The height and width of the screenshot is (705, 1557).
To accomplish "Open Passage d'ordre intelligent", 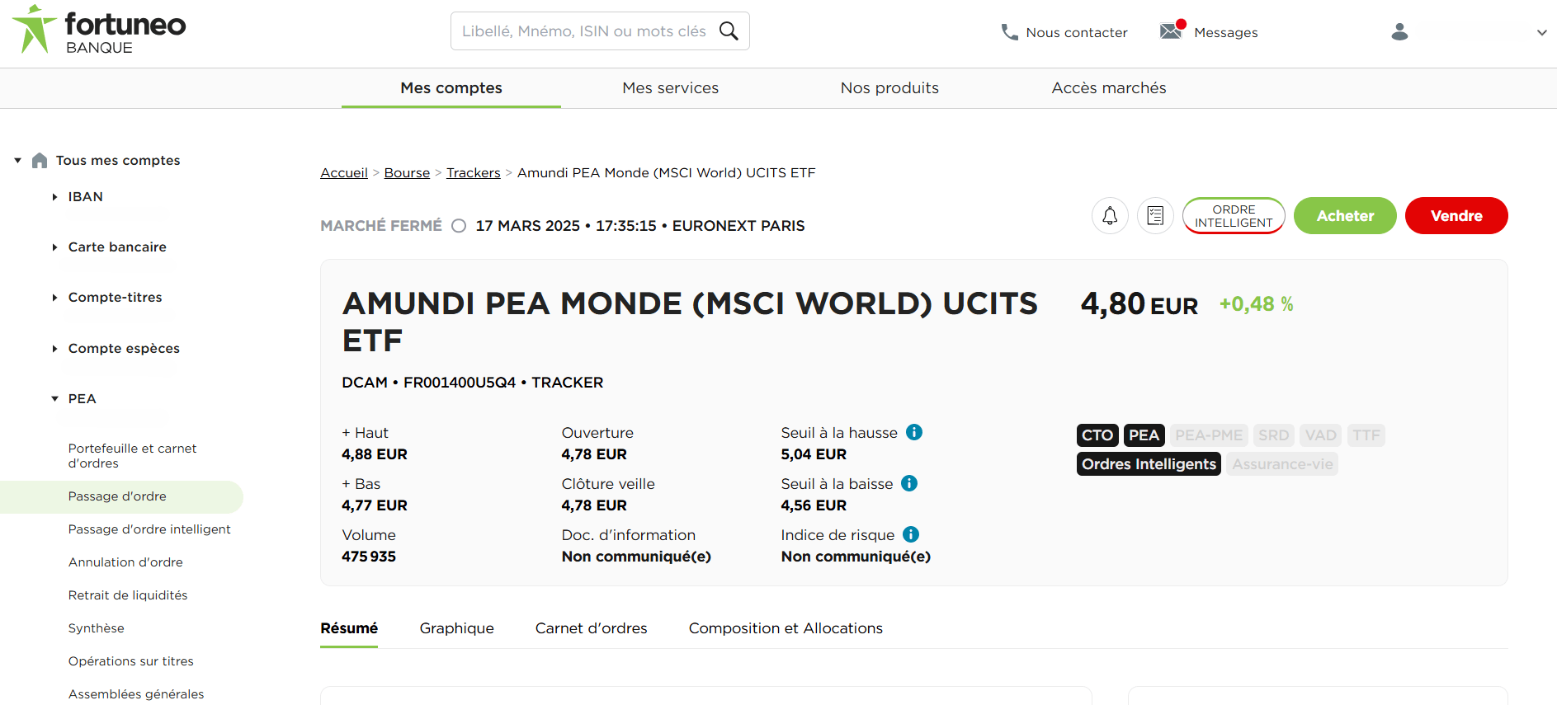I will pyautogui.click(x=149, y=529).
